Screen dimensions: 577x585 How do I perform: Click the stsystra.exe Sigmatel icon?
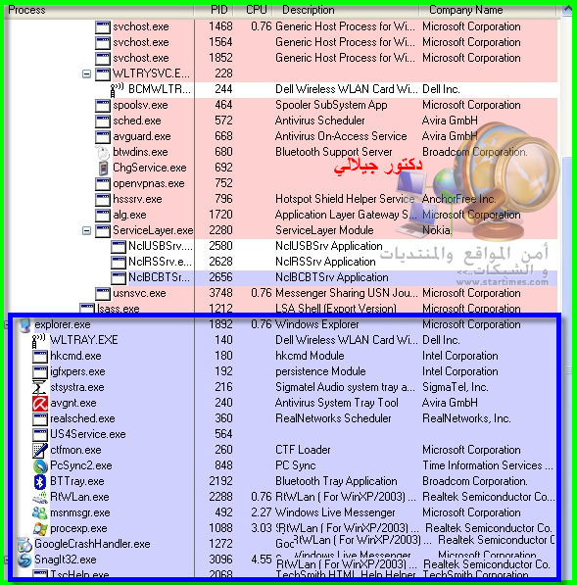coord(39,387)
